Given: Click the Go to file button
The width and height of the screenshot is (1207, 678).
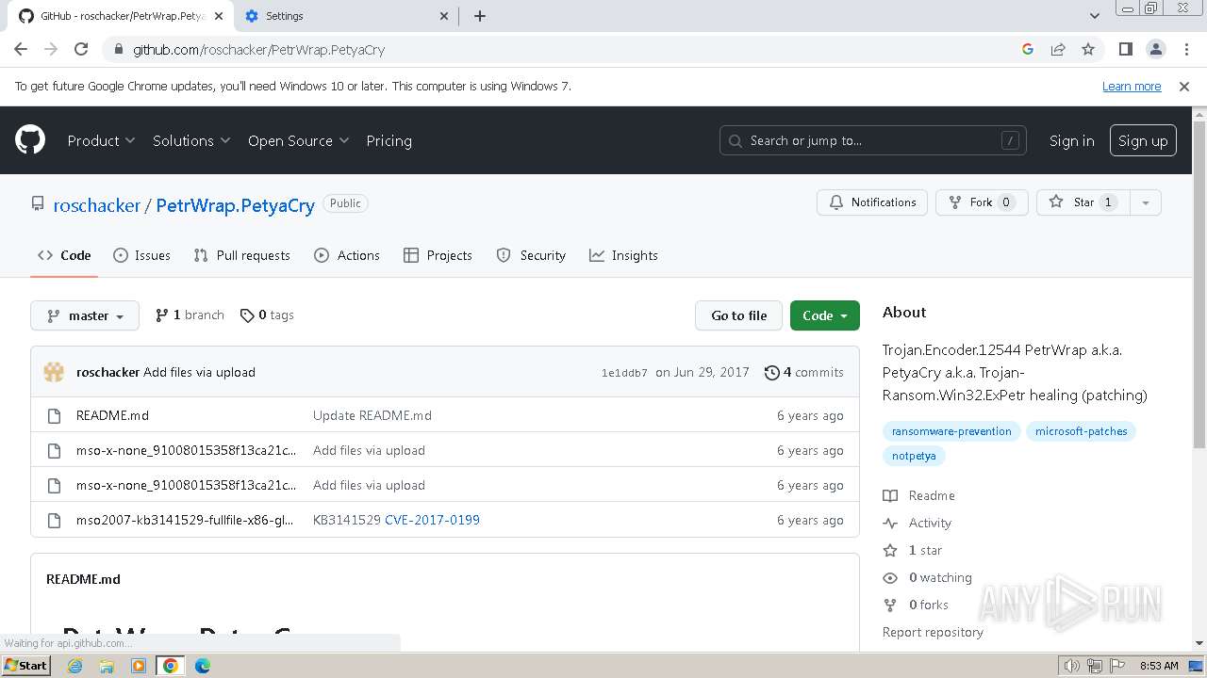Looking at the screenshot, I should coord(739,315).
